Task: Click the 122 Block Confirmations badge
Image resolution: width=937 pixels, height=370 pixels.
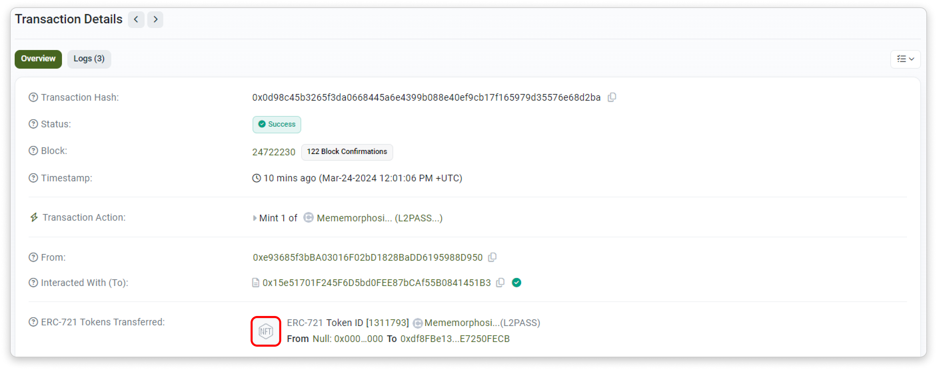Action: [347, 152]
